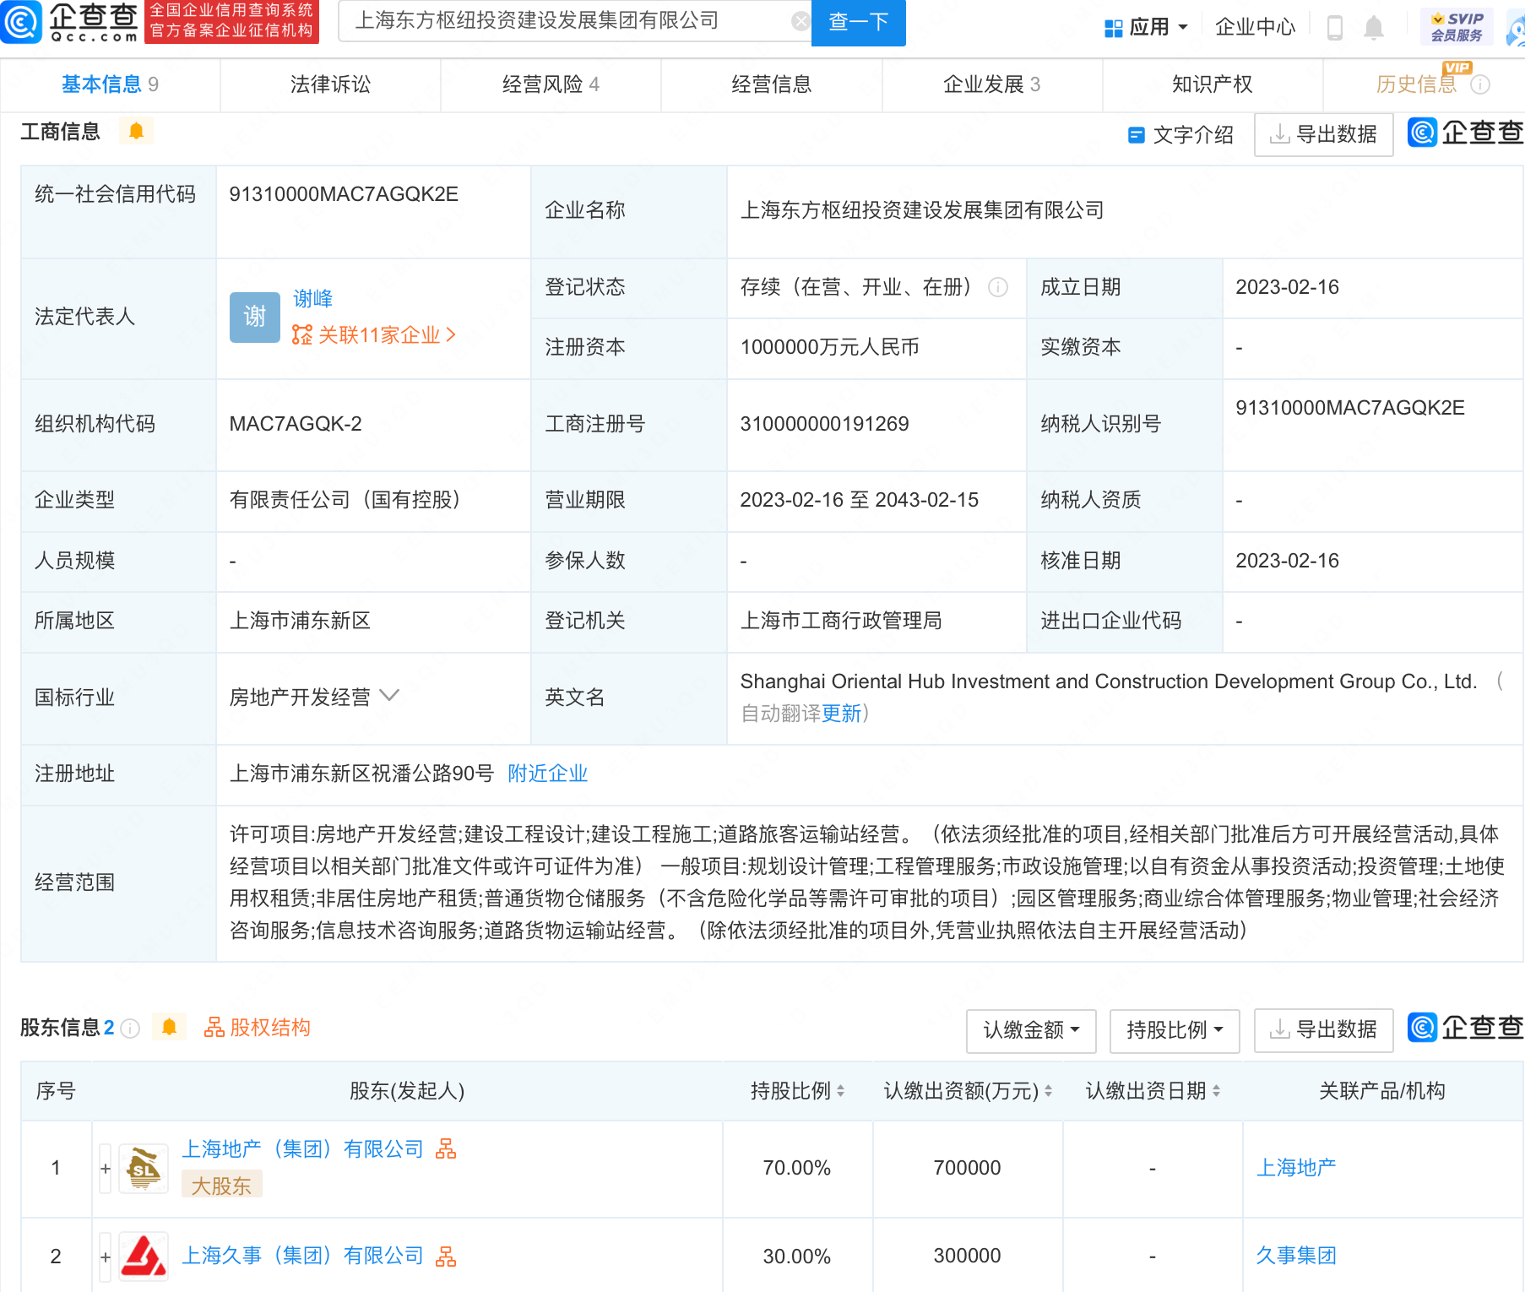Click the 查一下 search button
Image resolution: width=1525 pixels, height=1292 pixels.
858,22
